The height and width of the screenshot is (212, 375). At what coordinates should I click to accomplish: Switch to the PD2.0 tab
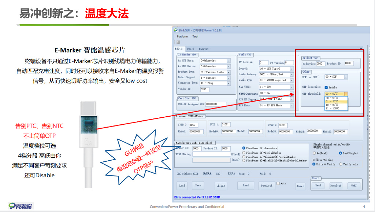tap(190, 48)
